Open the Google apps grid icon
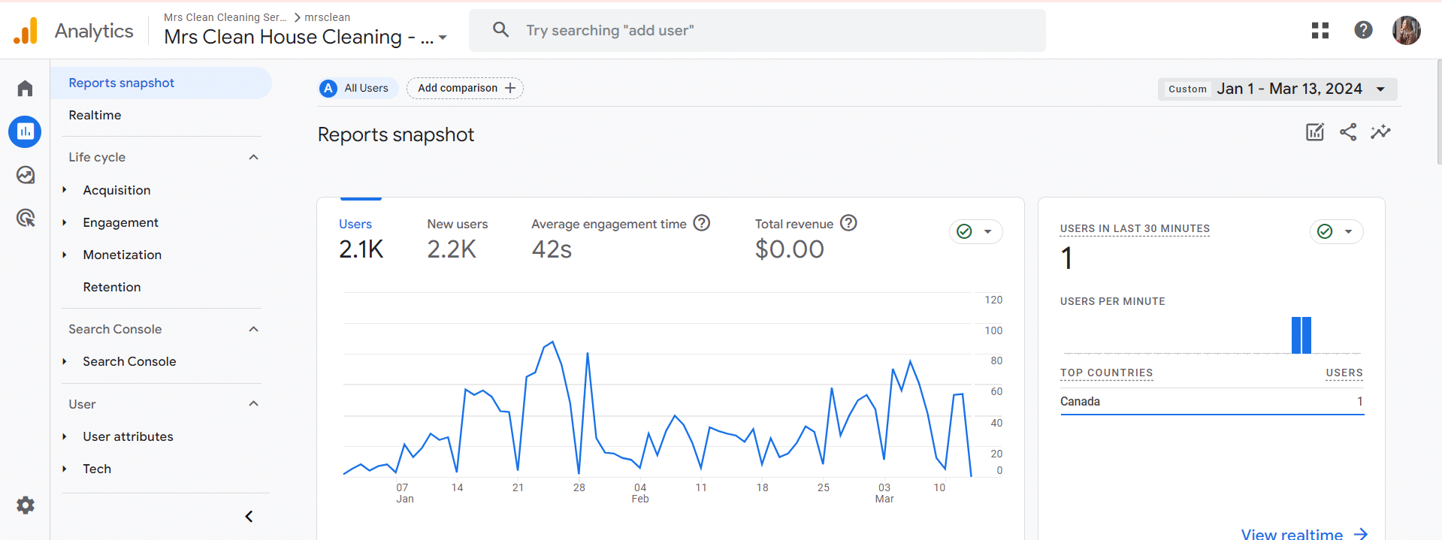Viewport: 1442px width, 540px height. [1320, 30]
